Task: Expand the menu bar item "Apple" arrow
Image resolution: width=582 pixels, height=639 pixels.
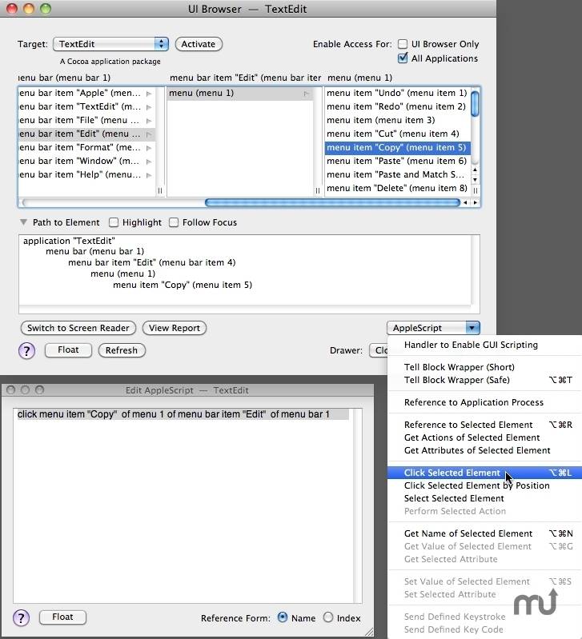Action: (149, 94)
